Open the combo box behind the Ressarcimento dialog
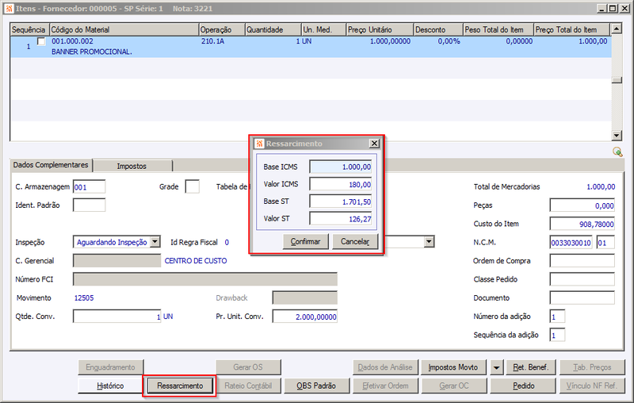Screen dimensions: 634x403 pyautogui.click(x=429, y=242)
